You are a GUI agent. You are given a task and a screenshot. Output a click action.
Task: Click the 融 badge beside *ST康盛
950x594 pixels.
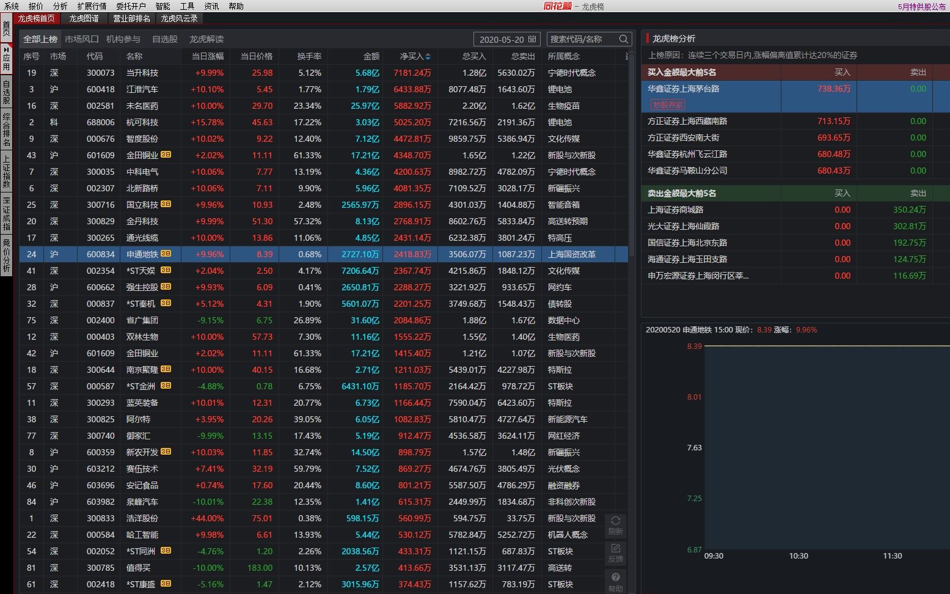pyautogui.click(x=166, y=584)
